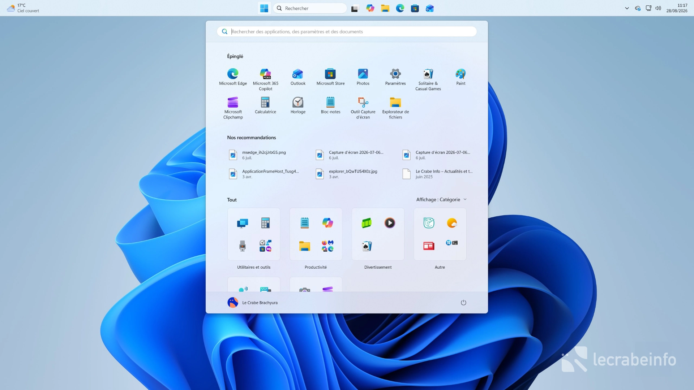Open Task View from the taskbar
694x390 pixels.
[x=355, y=8]
